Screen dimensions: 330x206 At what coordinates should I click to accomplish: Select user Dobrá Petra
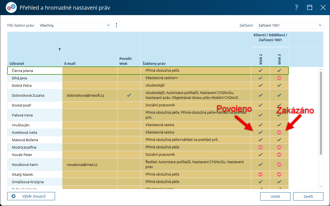tap(22, 85)
